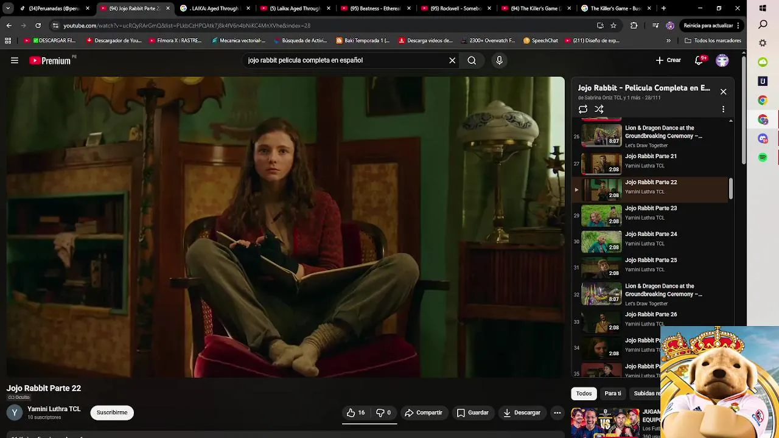This screenshot has height=438, width=779.
Task: Open the Windows Start button in sidebar
Action: coord(763,9)
